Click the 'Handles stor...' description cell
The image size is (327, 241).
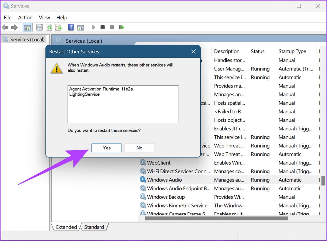[229, 60]
